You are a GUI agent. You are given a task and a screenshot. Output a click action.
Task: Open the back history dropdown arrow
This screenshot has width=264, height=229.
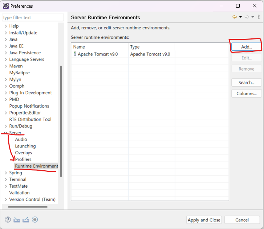pos(240,17)
